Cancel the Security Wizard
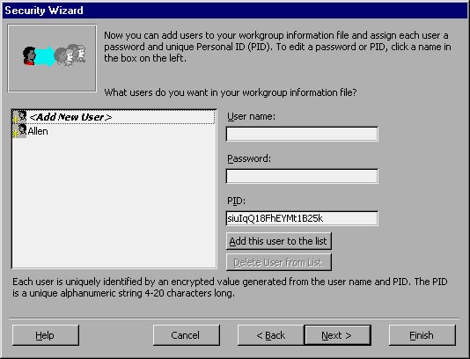The height and width of the screenshot is (359, 470). coord(186,335)
